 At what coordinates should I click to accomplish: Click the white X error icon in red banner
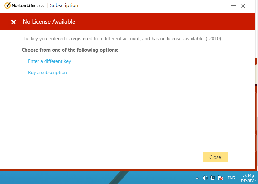(x=14, y=22)
